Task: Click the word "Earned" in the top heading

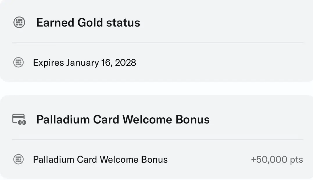Action: (x=55, y=23)
